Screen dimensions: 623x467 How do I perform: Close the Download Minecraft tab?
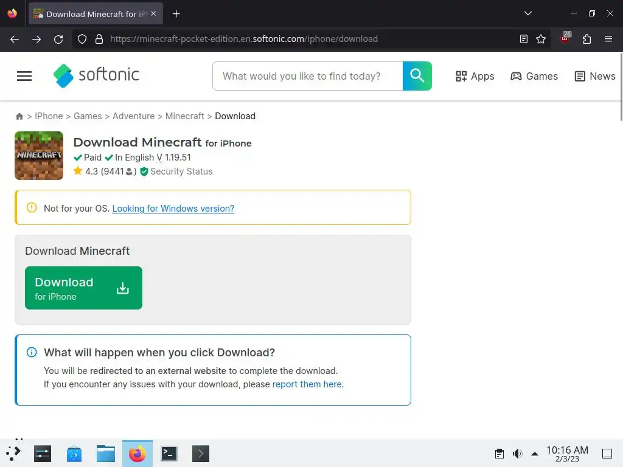pos(153,13)
